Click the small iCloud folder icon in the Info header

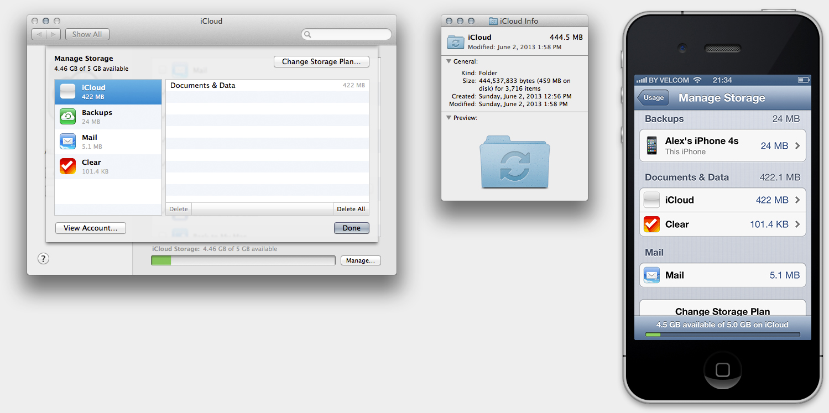point(456,42)
